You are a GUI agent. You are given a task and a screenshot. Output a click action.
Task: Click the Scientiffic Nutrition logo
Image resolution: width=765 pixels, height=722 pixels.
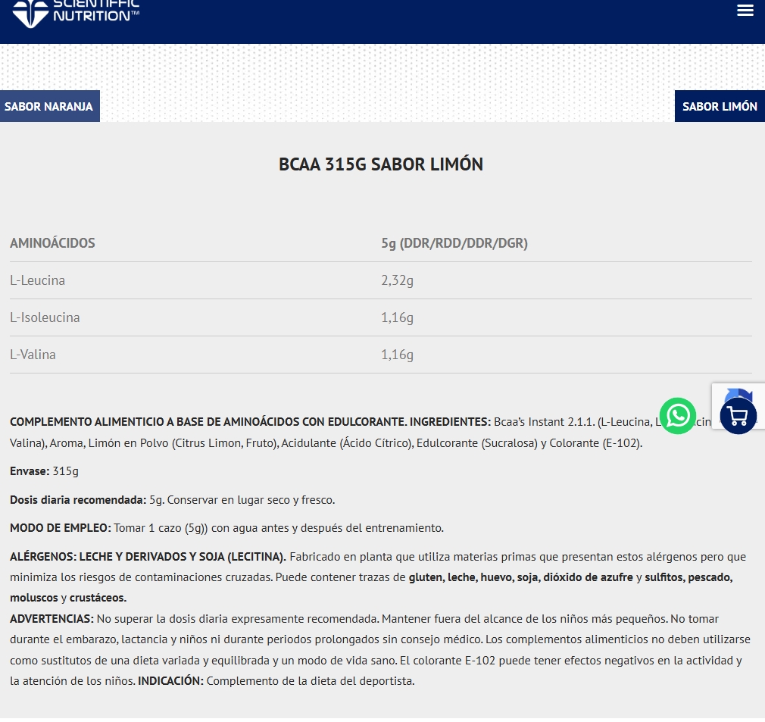click(x=76, y=12)
